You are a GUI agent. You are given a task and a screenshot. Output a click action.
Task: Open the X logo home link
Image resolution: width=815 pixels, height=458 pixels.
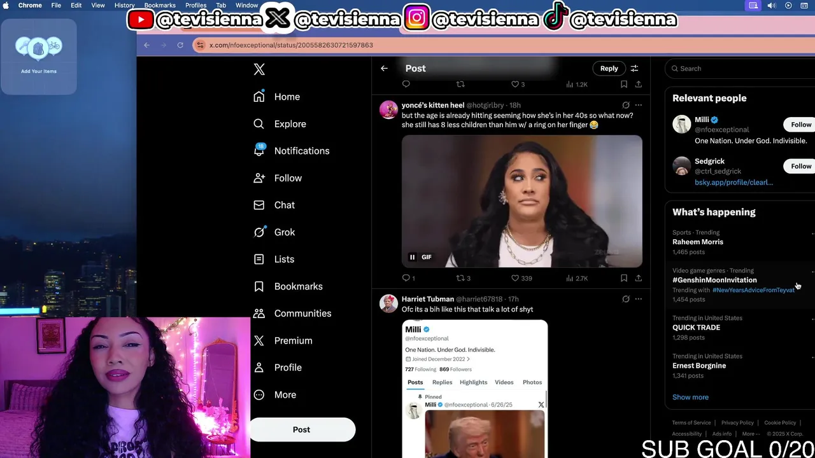click(259, 69)
